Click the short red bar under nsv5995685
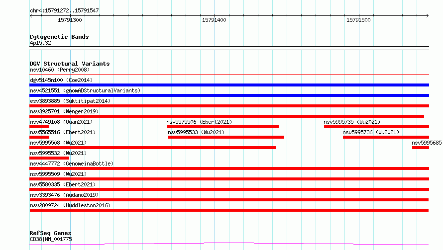The height and width of the screenshot is (250, 443). point(421,148)
